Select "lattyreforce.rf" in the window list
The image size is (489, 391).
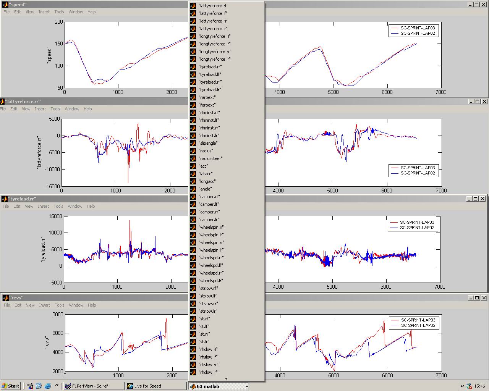(227, 6)
